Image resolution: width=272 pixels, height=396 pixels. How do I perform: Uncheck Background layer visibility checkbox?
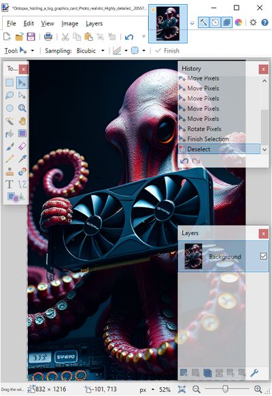[x=263, y=256]
